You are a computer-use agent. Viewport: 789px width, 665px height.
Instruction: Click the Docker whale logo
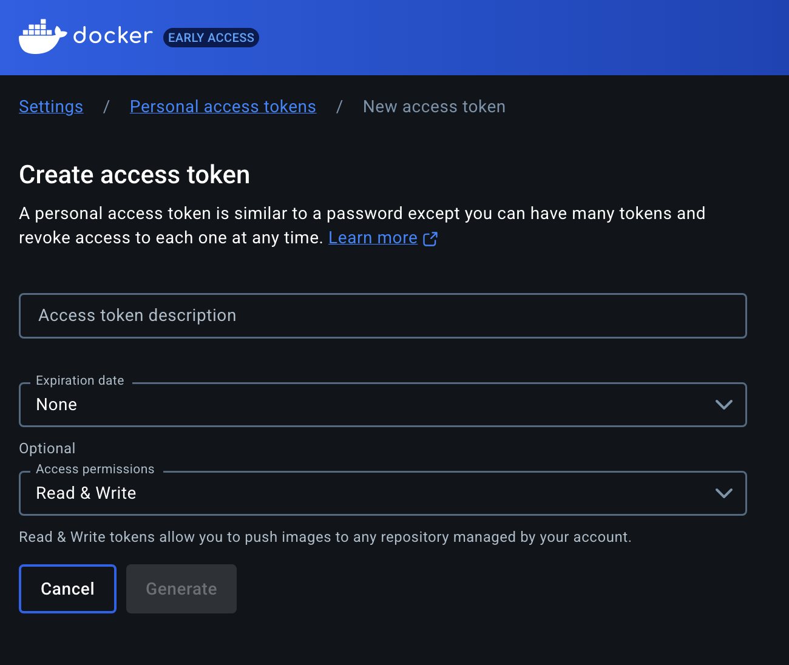tap(42, 36)
